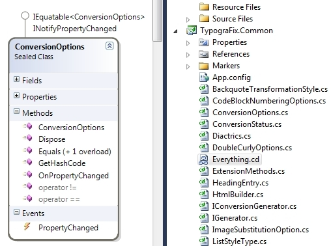
Task: Click the Resource Files folder icon
Action: (x=204, y=7)
